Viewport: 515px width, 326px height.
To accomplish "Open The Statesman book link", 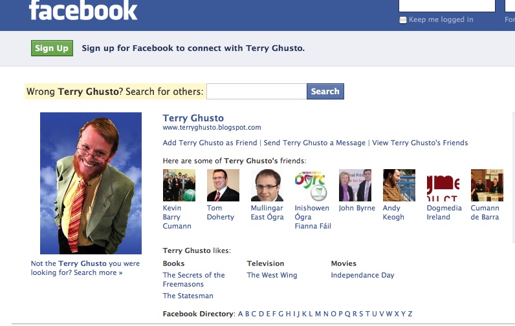I will [x=188, y=296].
